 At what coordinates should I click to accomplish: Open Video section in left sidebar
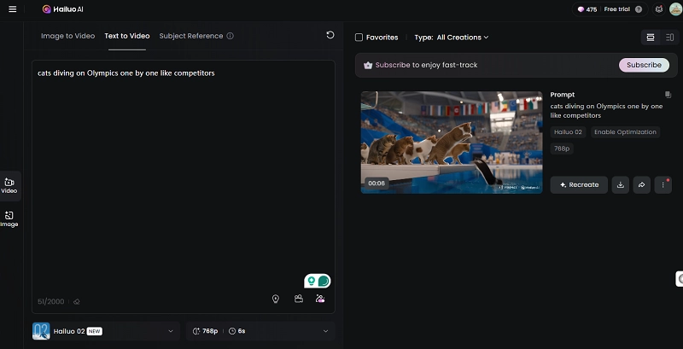(x=9, y=186)
